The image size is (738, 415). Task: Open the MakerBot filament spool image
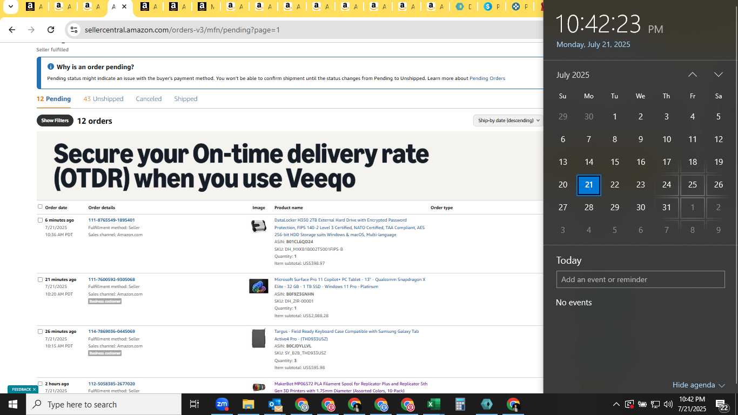[x=259, y=387]
